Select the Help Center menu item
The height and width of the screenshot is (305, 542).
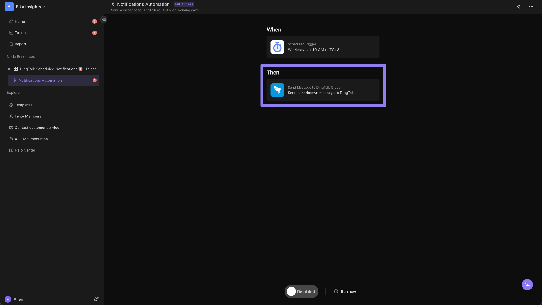coord(25,150)
